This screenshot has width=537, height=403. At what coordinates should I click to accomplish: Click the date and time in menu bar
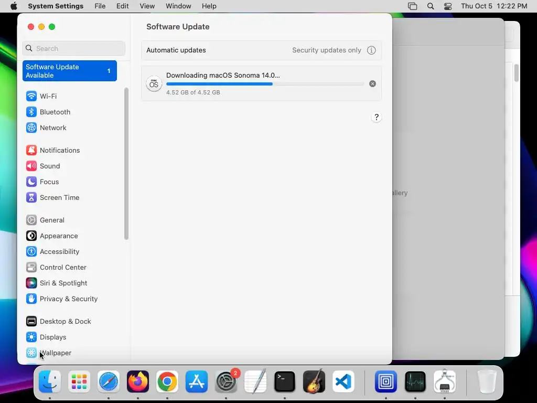(x=494, y=6)
